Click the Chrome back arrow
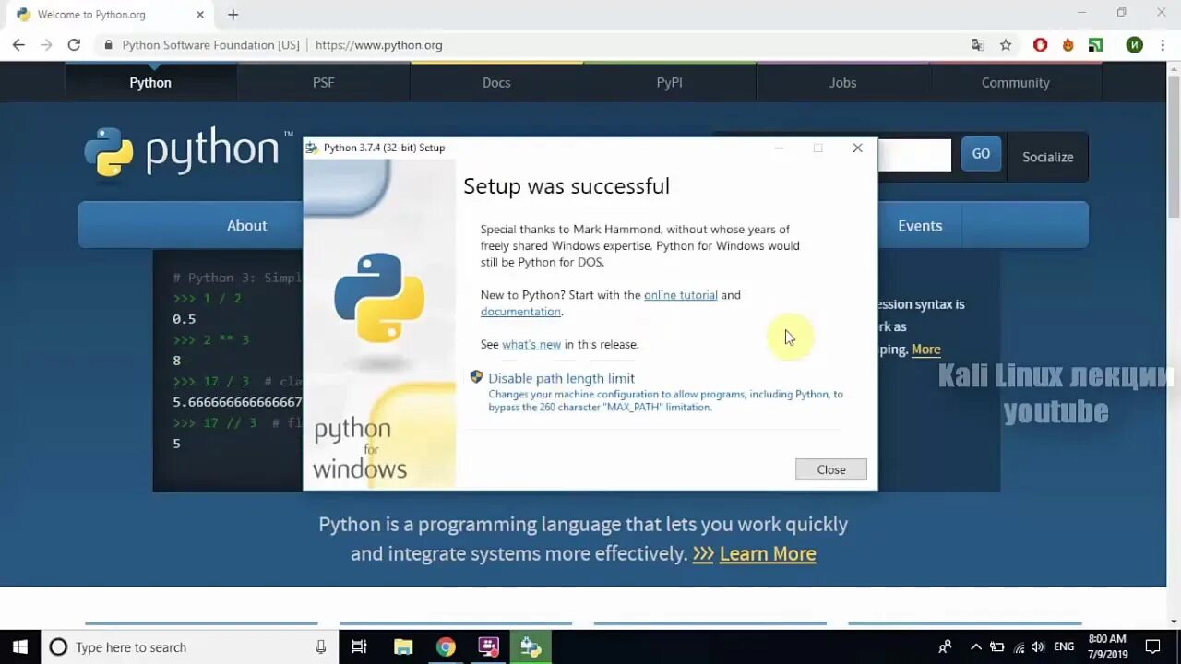Screen dimensions: 1181x664 pyautogui.click(x=18, y=44)
